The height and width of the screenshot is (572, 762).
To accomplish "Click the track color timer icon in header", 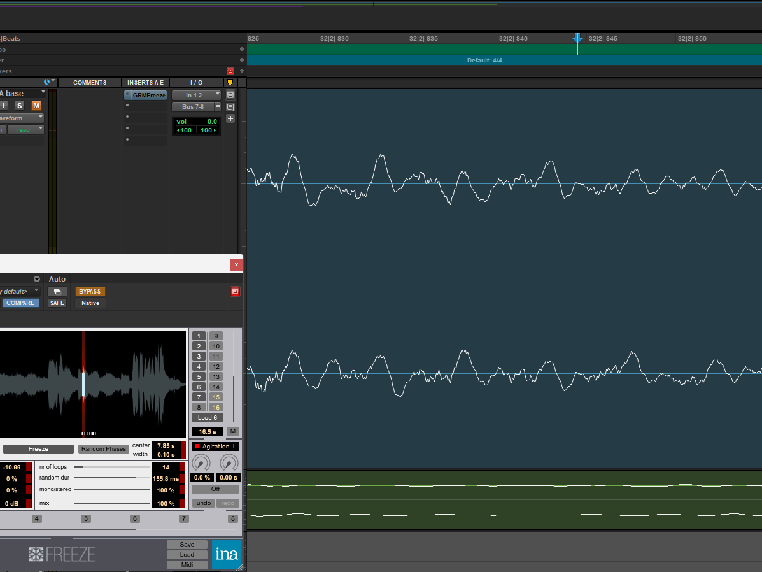I will click(46, 82).
